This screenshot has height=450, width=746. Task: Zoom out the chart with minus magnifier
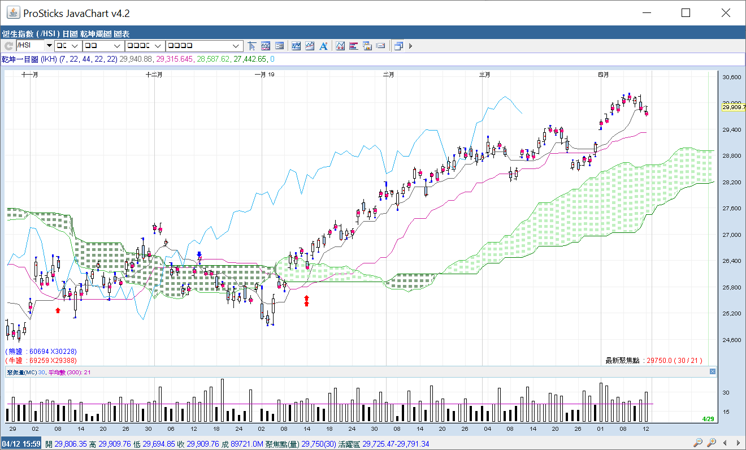click(x=699, y=443)
